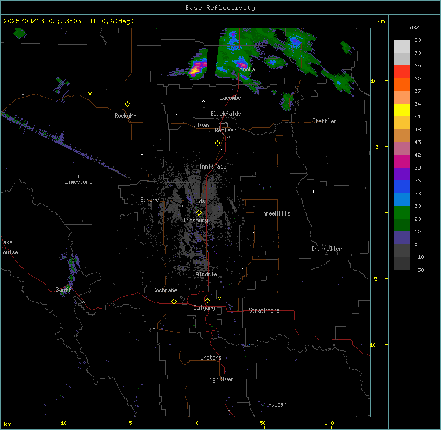441x430 pixels.
Task: Click the -100 tick on the right axis
Action: coord(374,345)
